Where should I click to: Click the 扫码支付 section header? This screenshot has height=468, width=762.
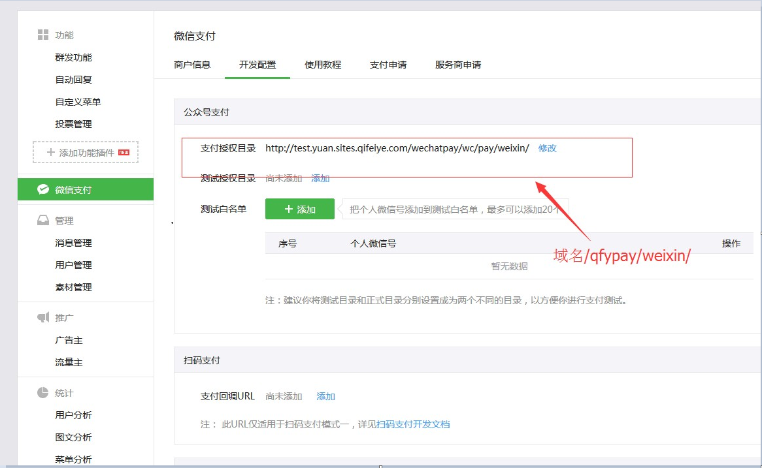pyautogui.click(x=202, y=360)
